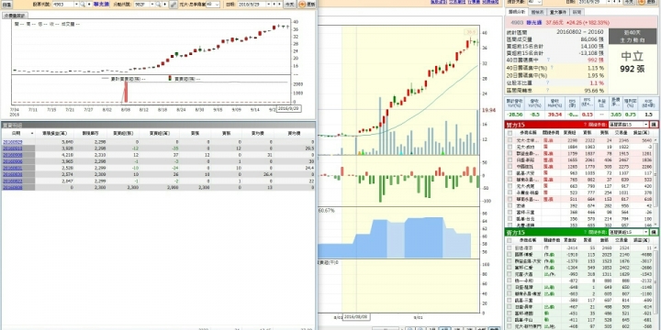The image size is (661, 330).
Task: Click 今天 today button in right window
Action: 629,2
